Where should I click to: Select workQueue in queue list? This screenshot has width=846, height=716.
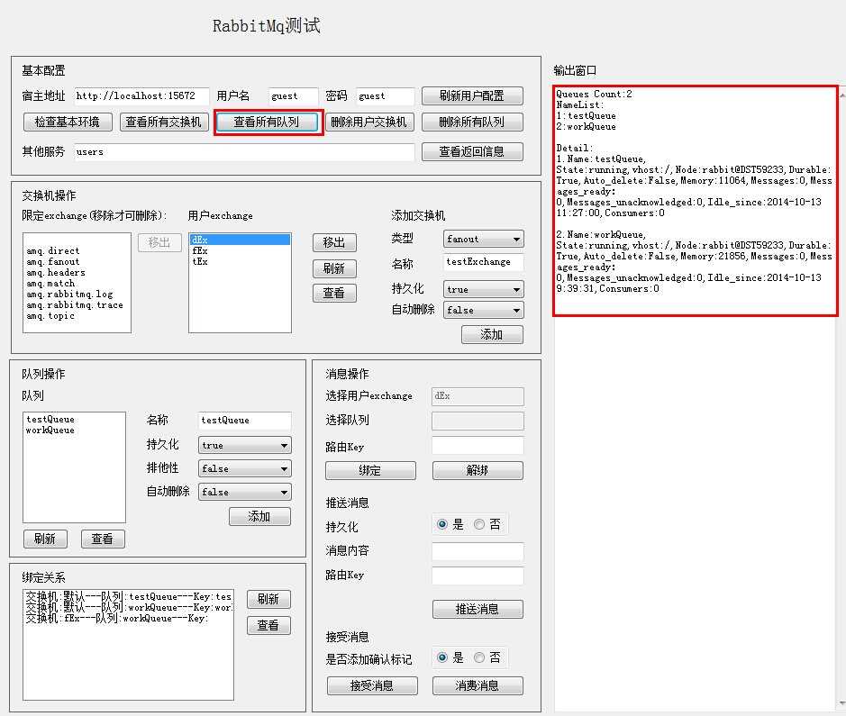pyautogui.click(x=50, y=430)
